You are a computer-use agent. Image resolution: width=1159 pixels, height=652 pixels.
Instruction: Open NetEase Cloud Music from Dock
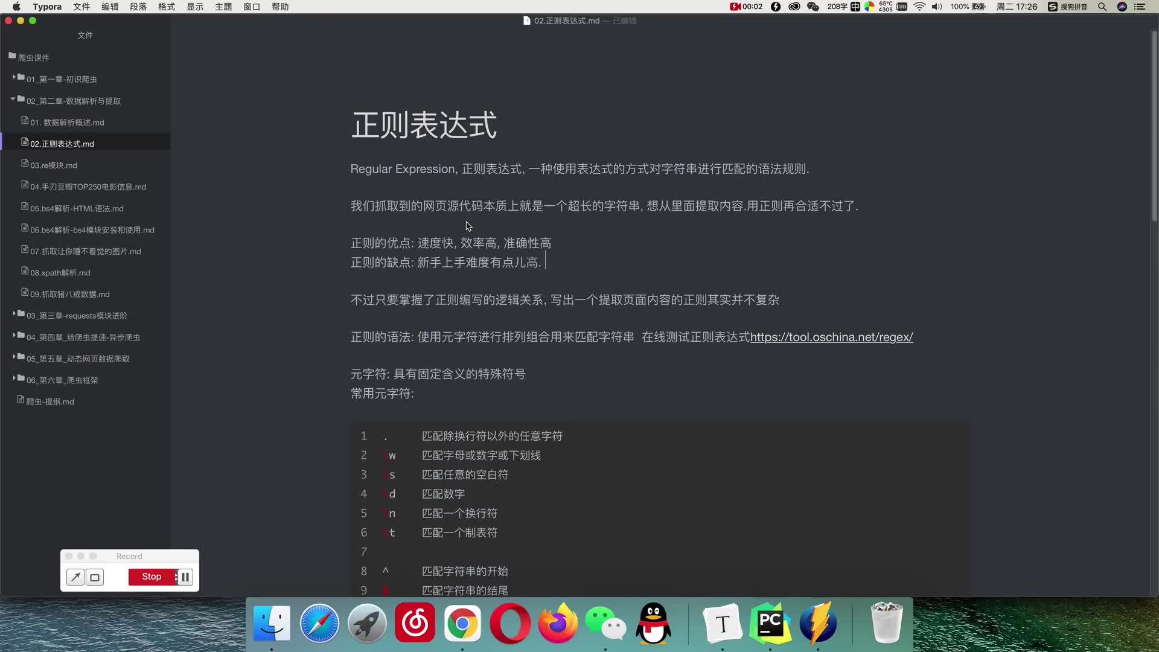click(415, 622)
